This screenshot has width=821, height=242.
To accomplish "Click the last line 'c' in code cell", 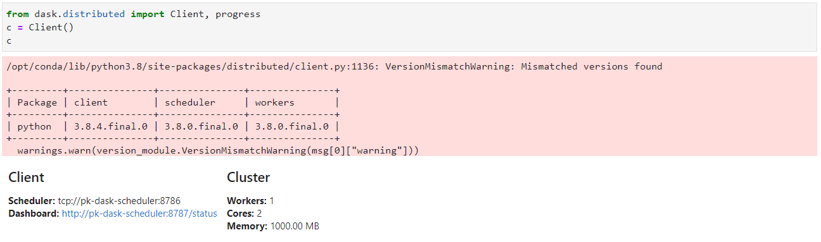I will pos(9,40).
